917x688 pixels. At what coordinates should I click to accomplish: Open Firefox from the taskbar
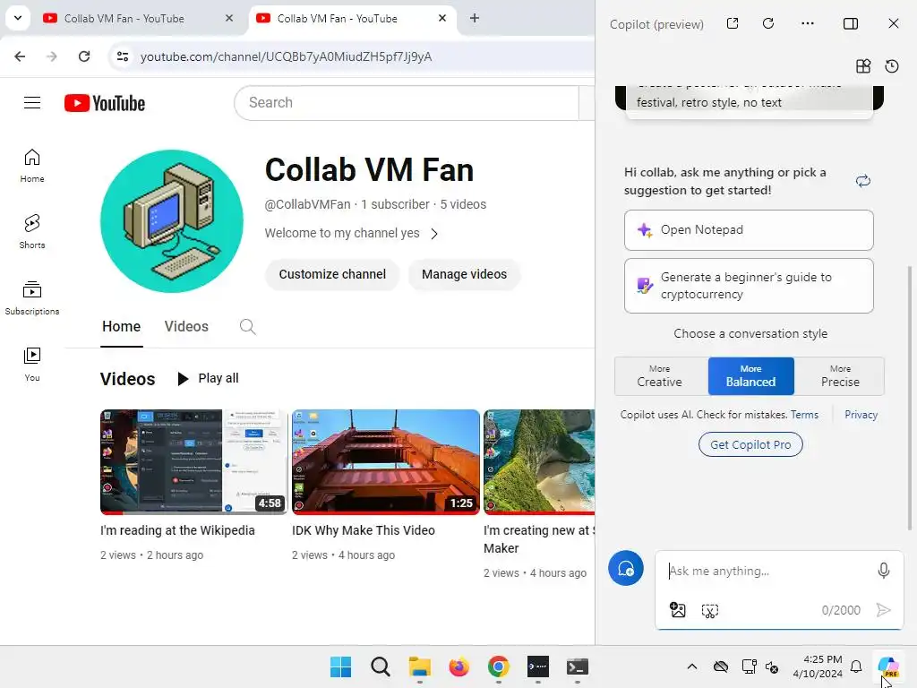[459, 666]
